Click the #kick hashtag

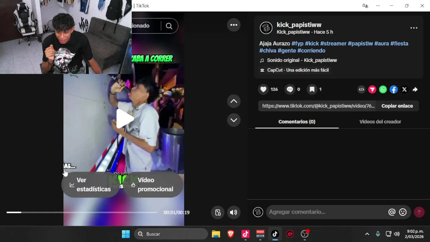pyautogui.click(x=312, y=44)
